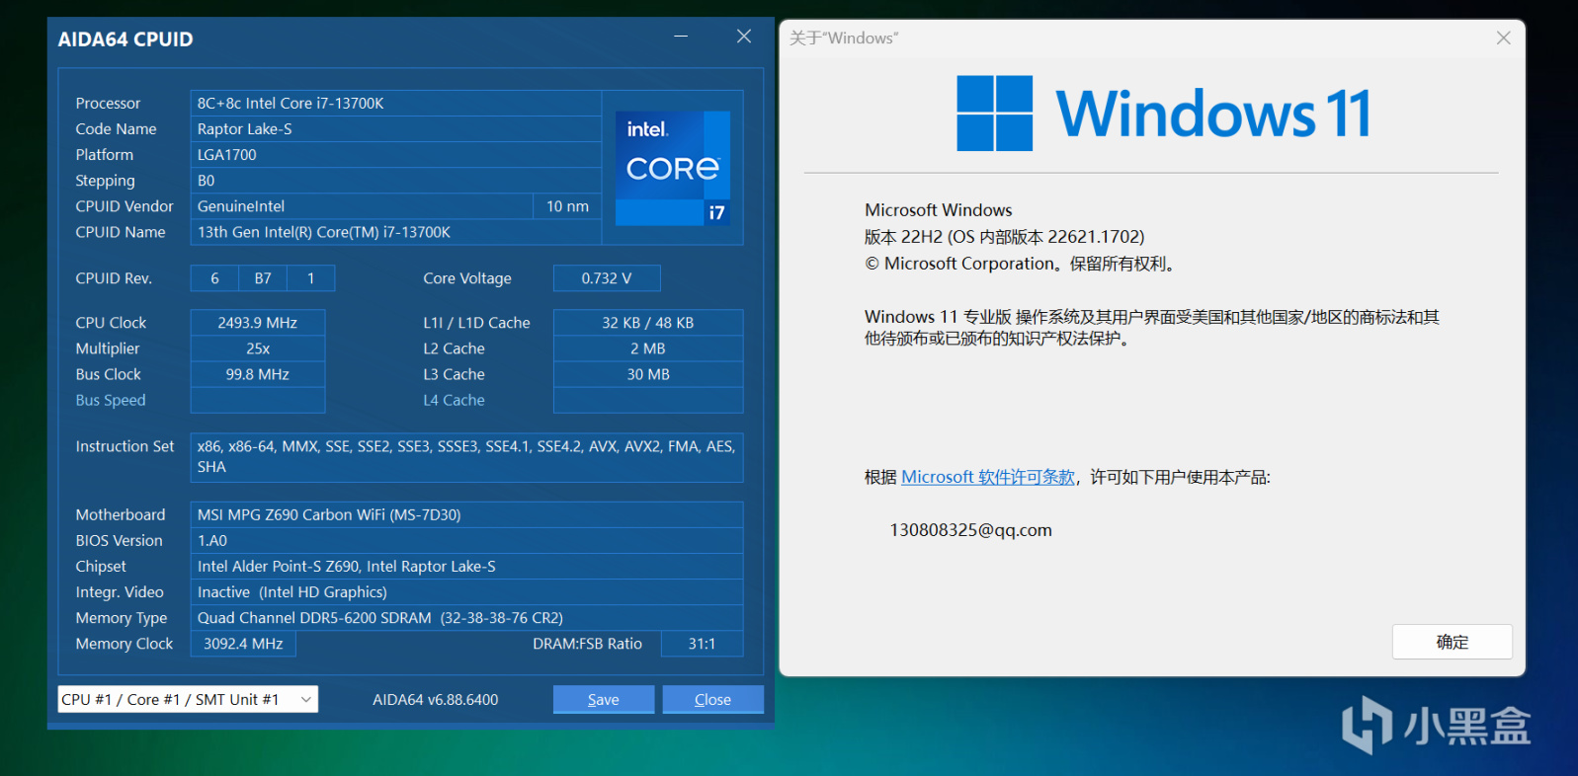The image size is (1578, 776).
Task: Click the BIOS Version value 1.A0
Action: (x=466, y=540)
